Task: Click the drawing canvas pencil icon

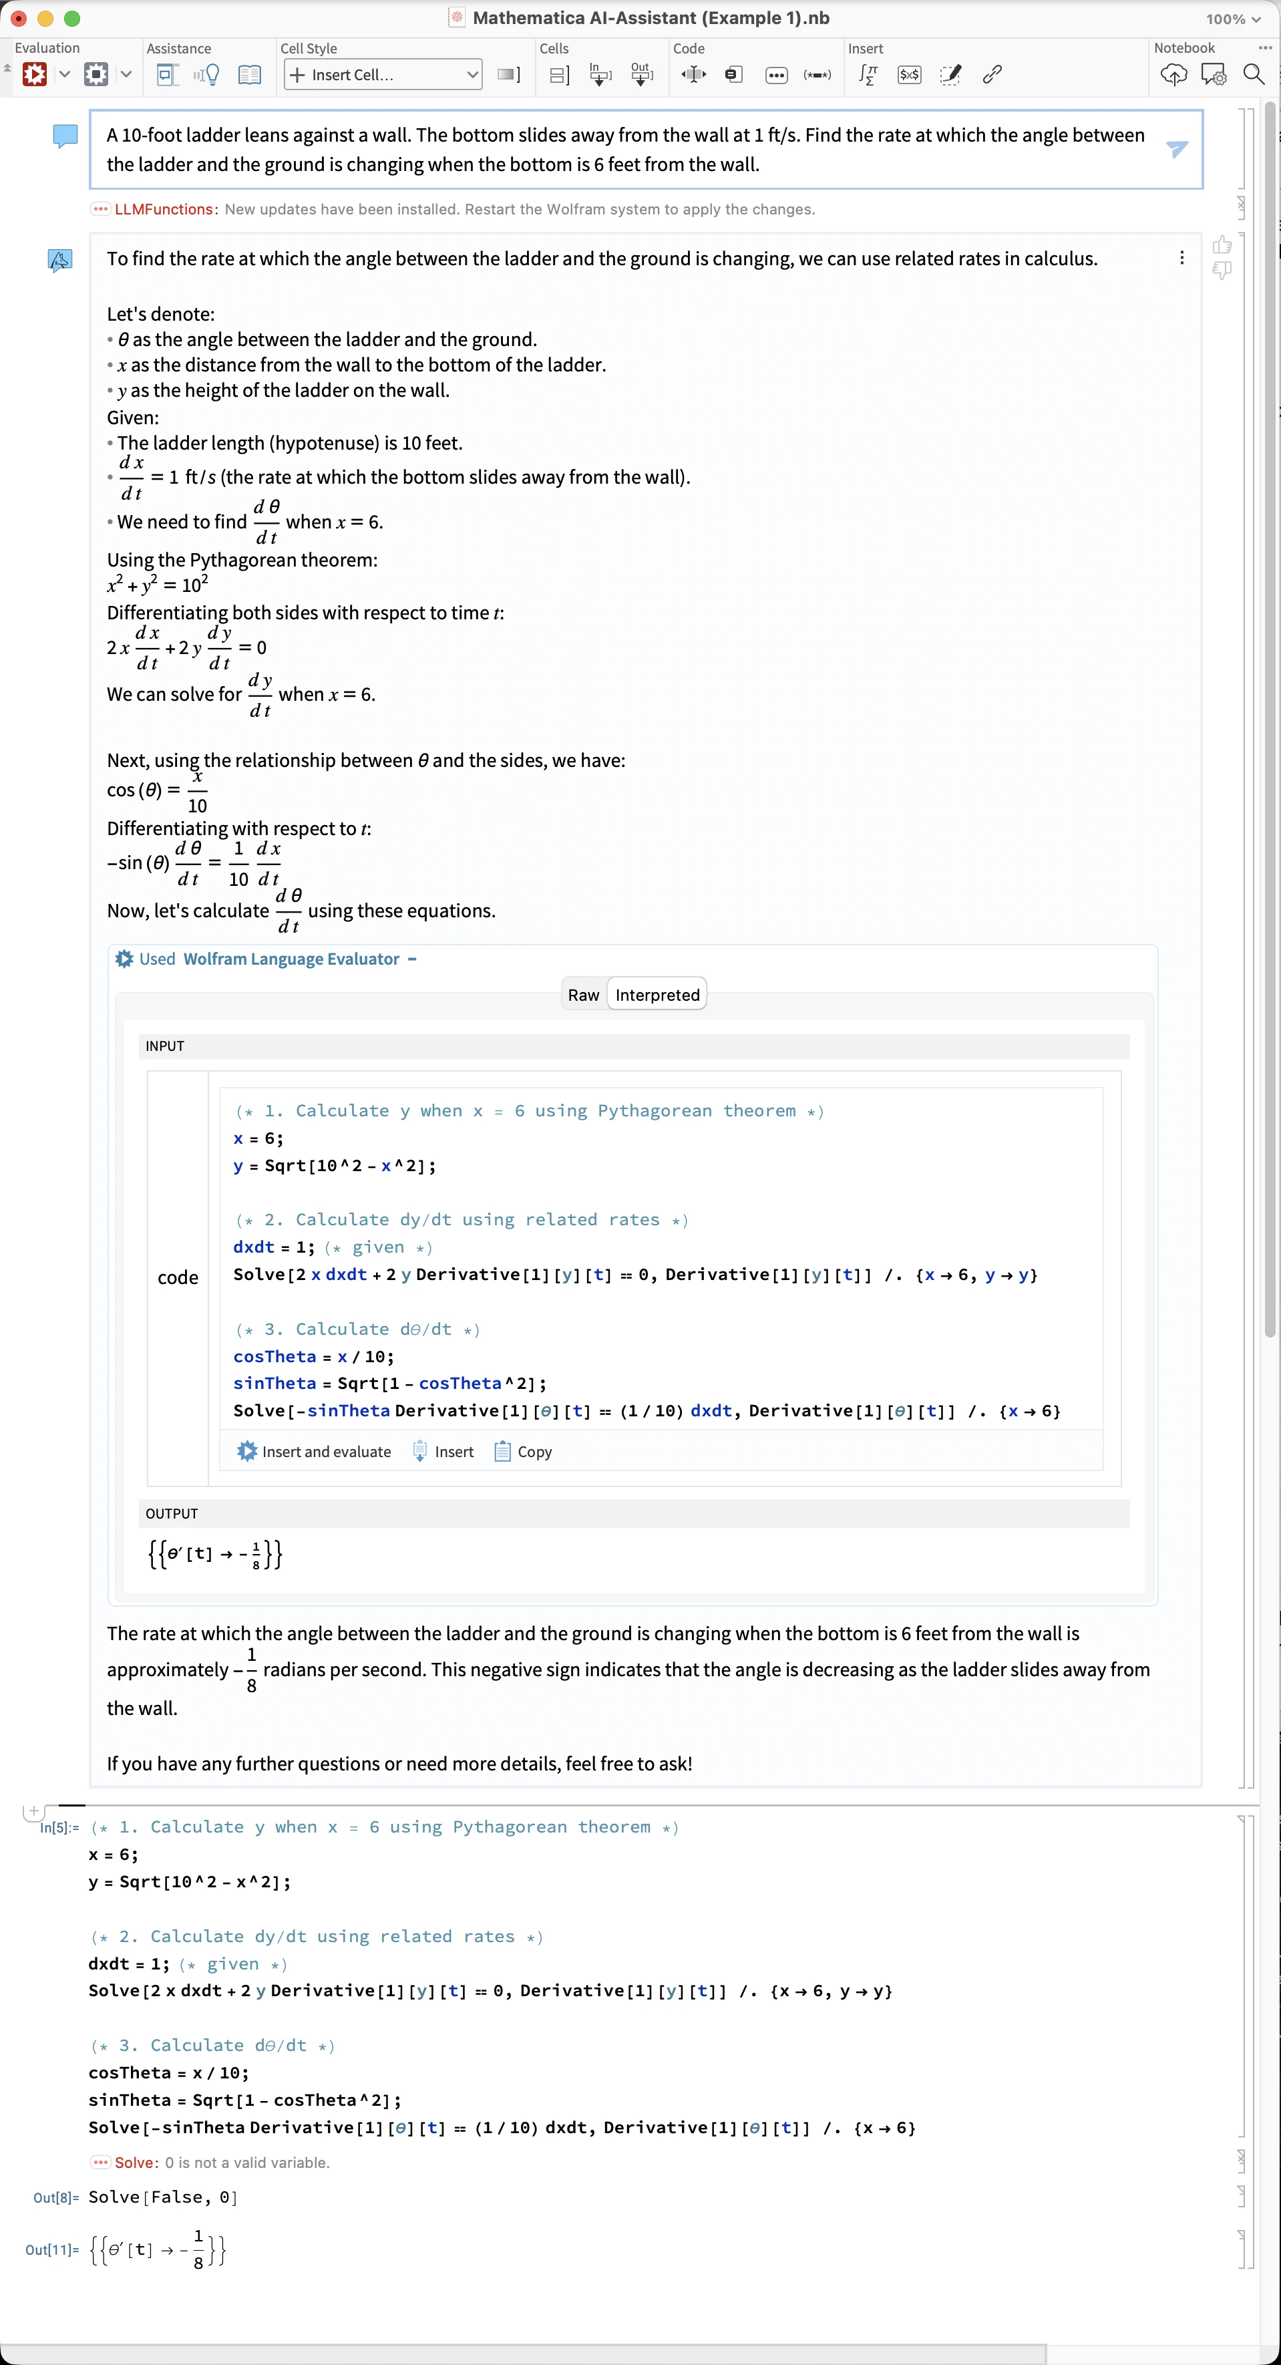Action: 950,74
